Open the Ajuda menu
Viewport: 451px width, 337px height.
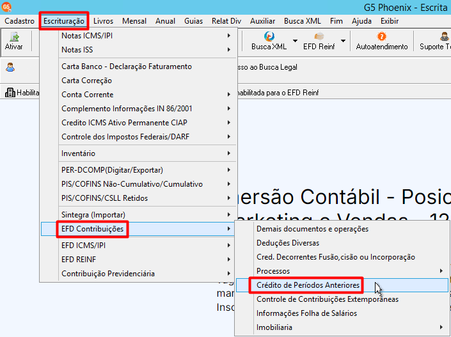(x=361, y=21)
